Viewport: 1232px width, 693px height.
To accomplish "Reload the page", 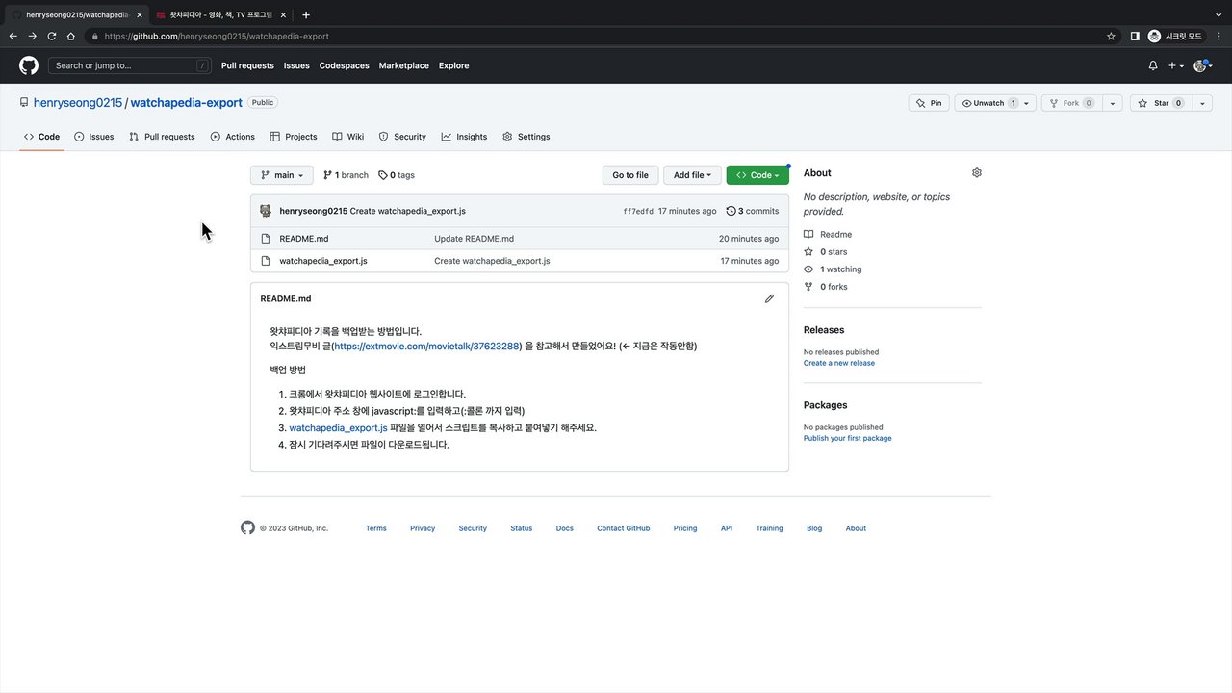I will click(52, 36).
